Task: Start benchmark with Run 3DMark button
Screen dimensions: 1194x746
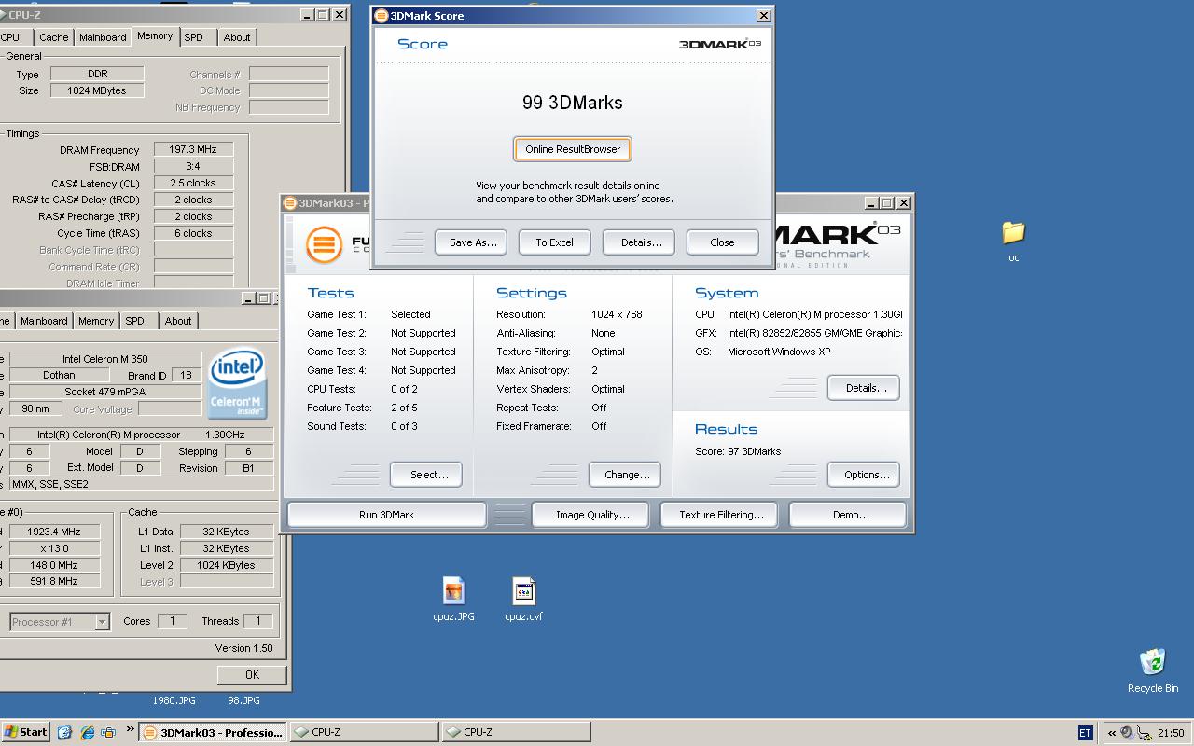Action: (386, 515)
